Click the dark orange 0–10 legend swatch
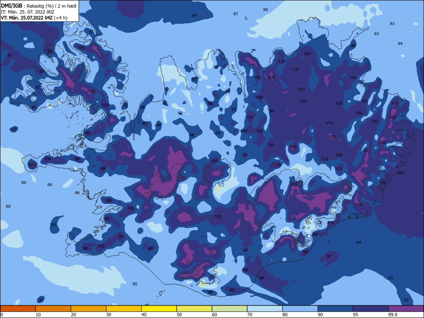 click(x=18, y=309)
